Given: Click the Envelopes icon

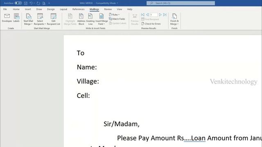Looking at the screenshot, I should click(x=7, y=18).
